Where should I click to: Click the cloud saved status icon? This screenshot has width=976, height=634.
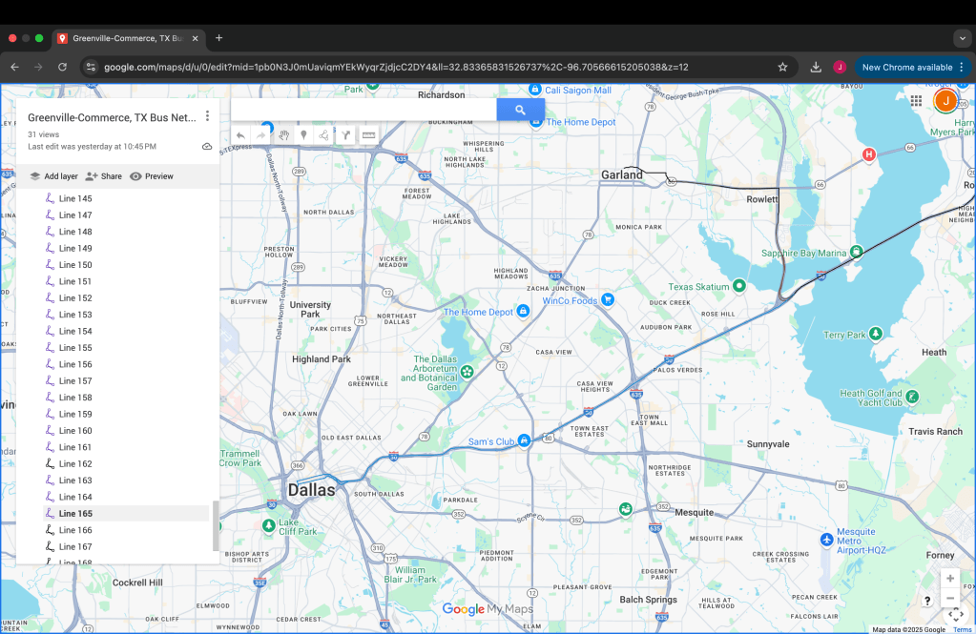coord(207,147)
